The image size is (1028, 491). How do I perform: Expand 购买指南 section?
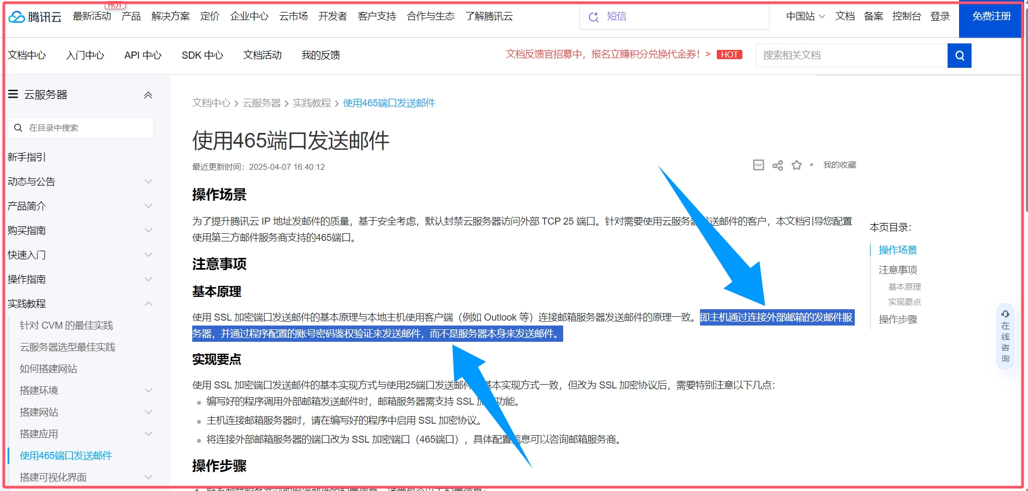[x=148, y=230]
